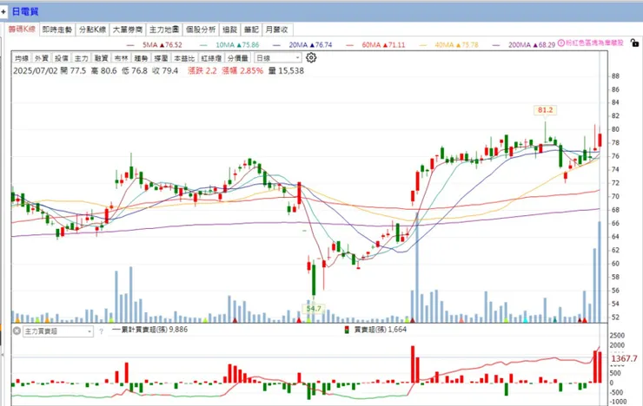
Task: Switch to the 籌碼K線 tab
Action: (x=22, y=29)
